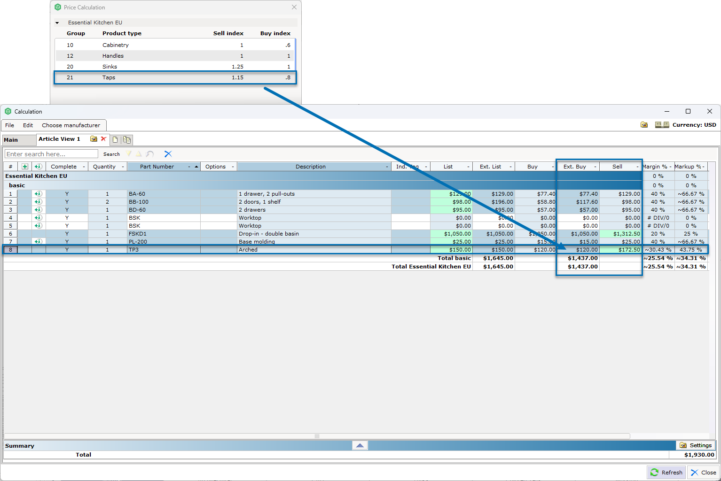The height and width of the screenshot is (481, 721).
Task: Toggle Complete status for the BA-60 row
Action: (x=67, y=193)
